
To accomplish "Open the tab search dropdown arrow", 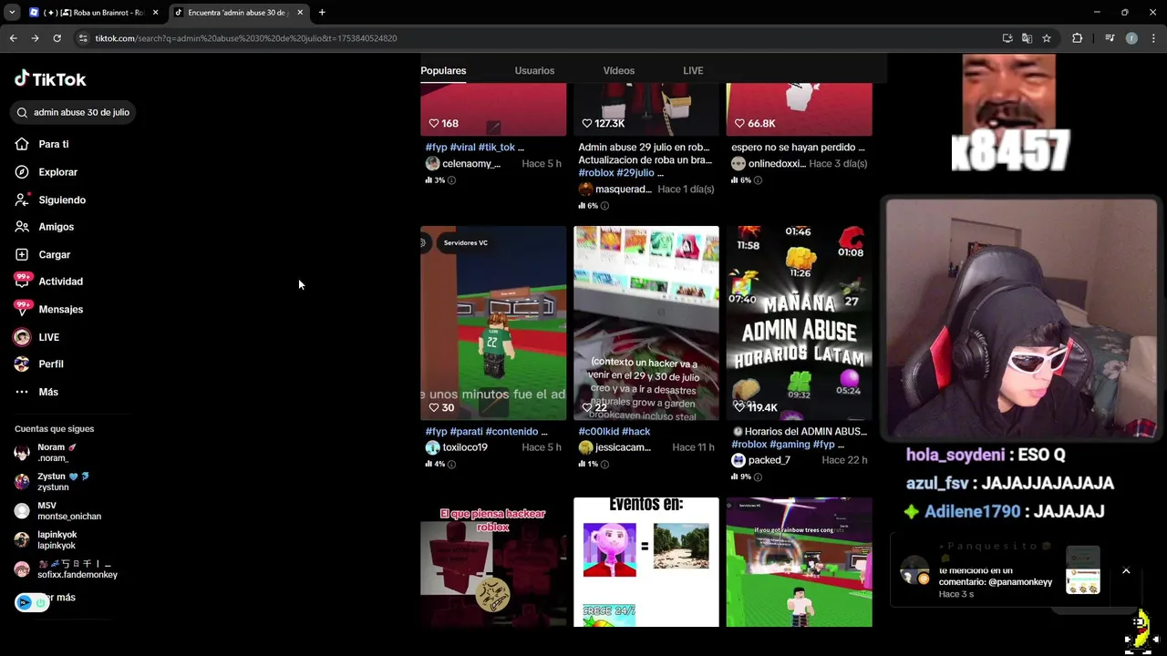I will (12, 12).
